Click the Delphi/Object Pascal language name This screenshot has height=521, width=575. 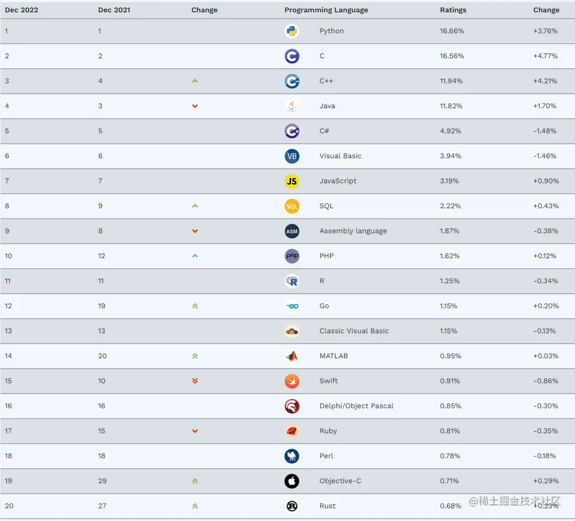pyautogui.click(x=356, y=406)
